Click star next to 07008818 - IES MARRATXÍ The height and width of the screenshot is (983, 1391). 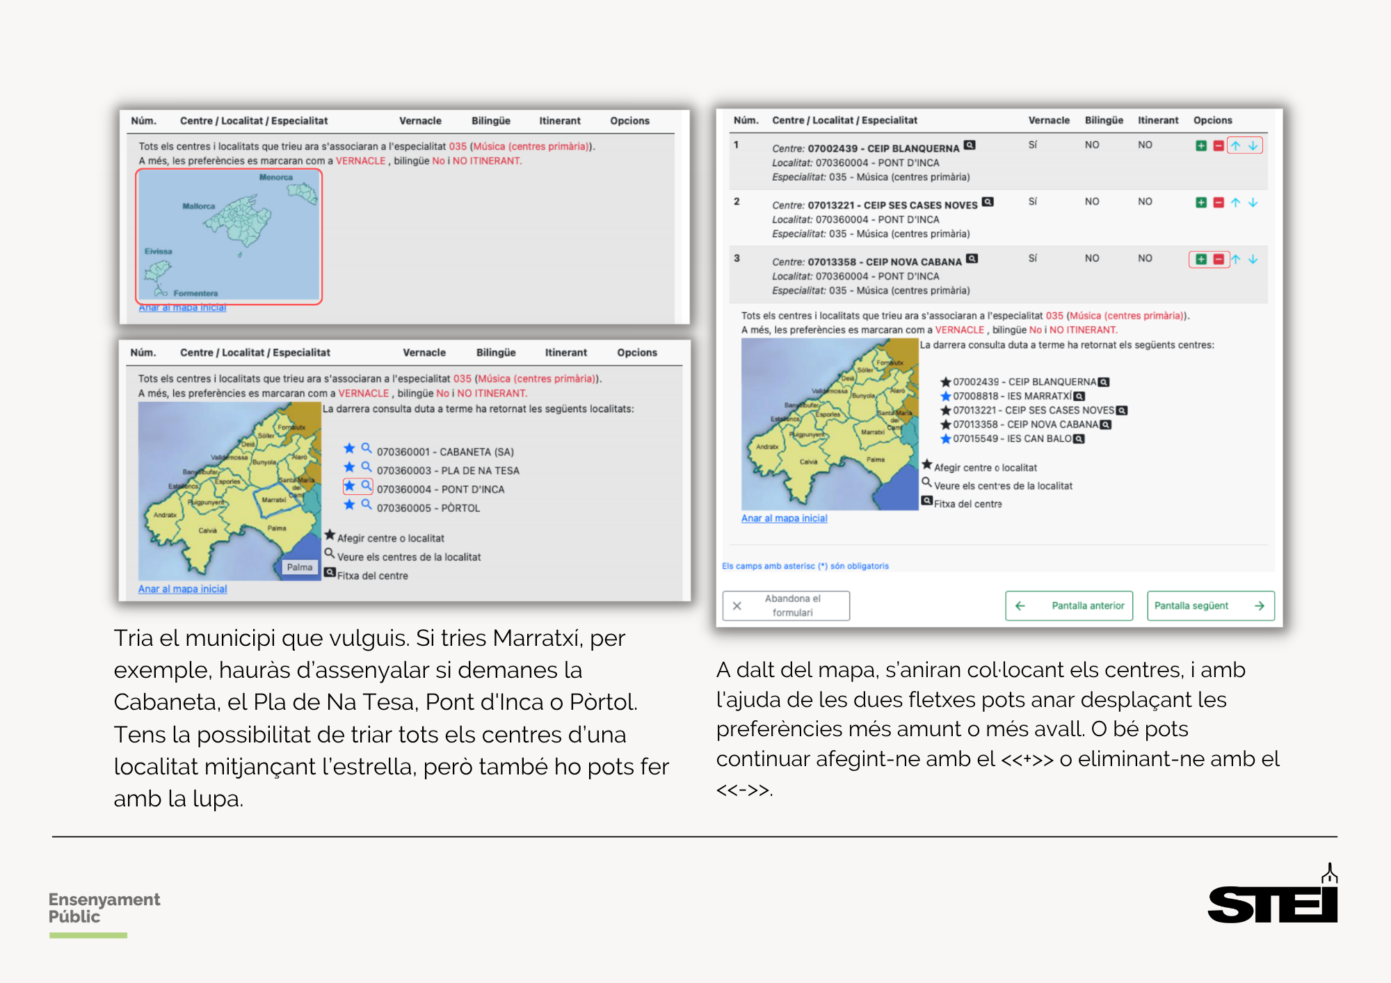point(945,396)
